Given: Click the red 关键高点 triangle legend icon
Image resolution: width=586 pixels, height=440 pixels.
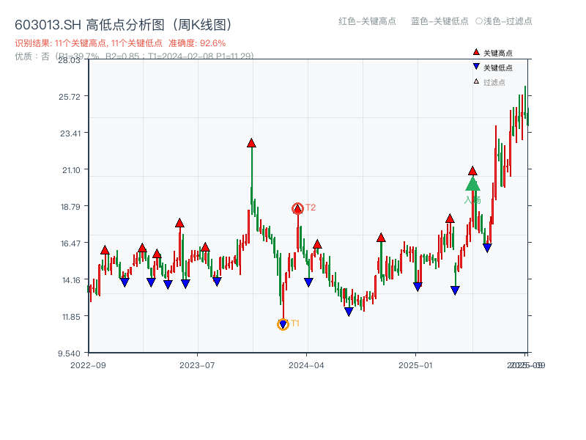Looking at the screenshot, I should (475, 53).
